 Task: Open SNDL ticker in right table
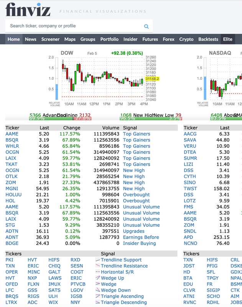click(x=190, y=231)
